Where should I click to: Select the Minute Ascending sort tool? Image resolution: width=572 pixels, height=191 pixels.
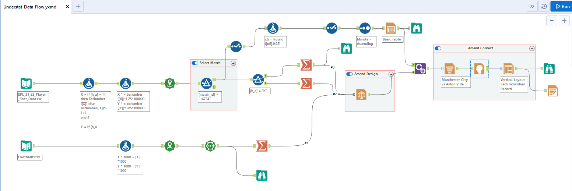coord(365,28)
